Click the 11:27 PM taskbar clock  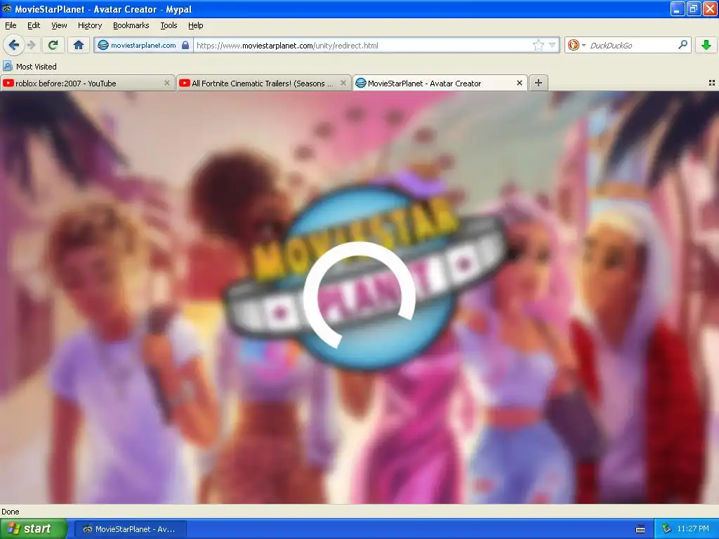pos(693,529)
